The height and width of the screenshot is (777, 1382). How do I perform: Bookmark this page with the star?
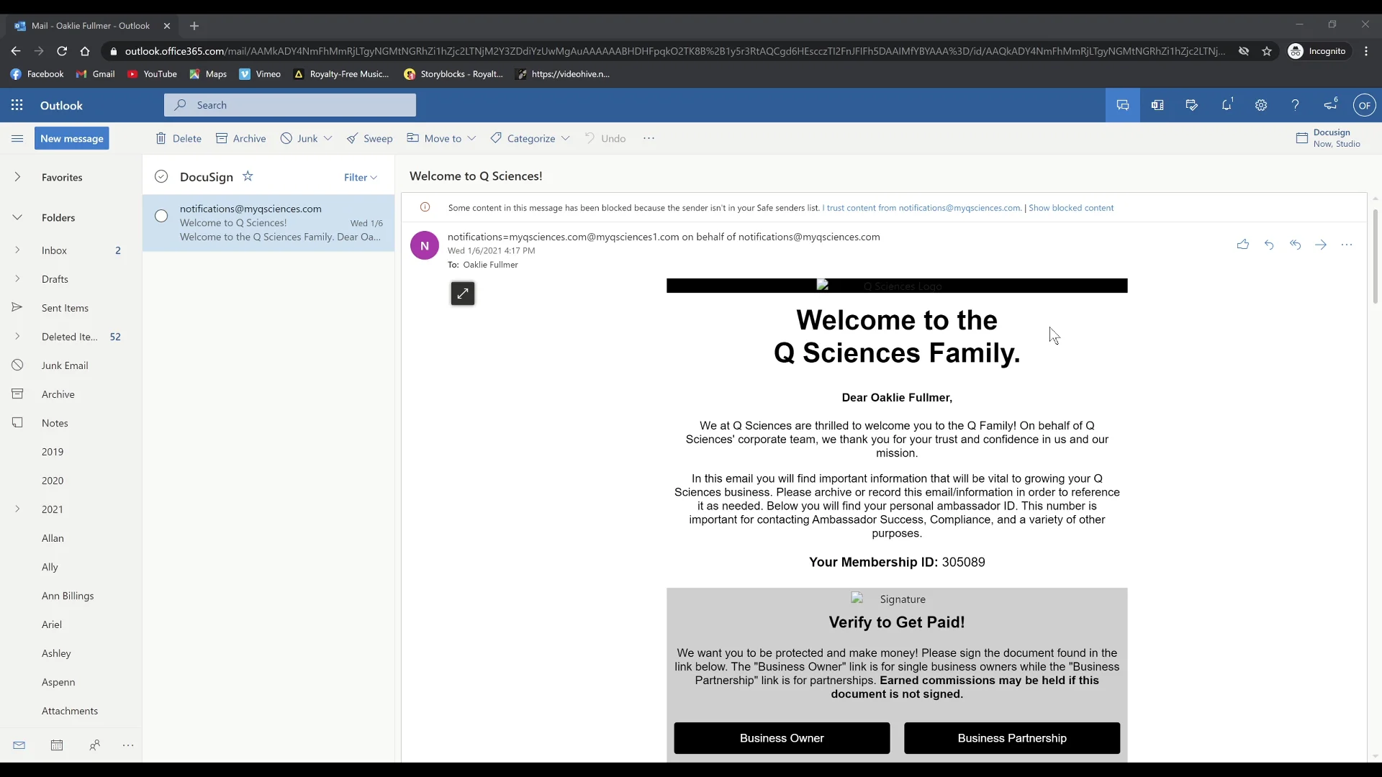[1267, 51]
